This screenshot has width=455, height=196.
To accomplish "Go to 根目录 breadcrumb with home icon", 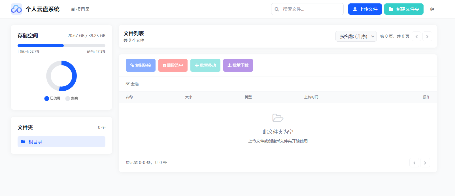I will (80, 9).
